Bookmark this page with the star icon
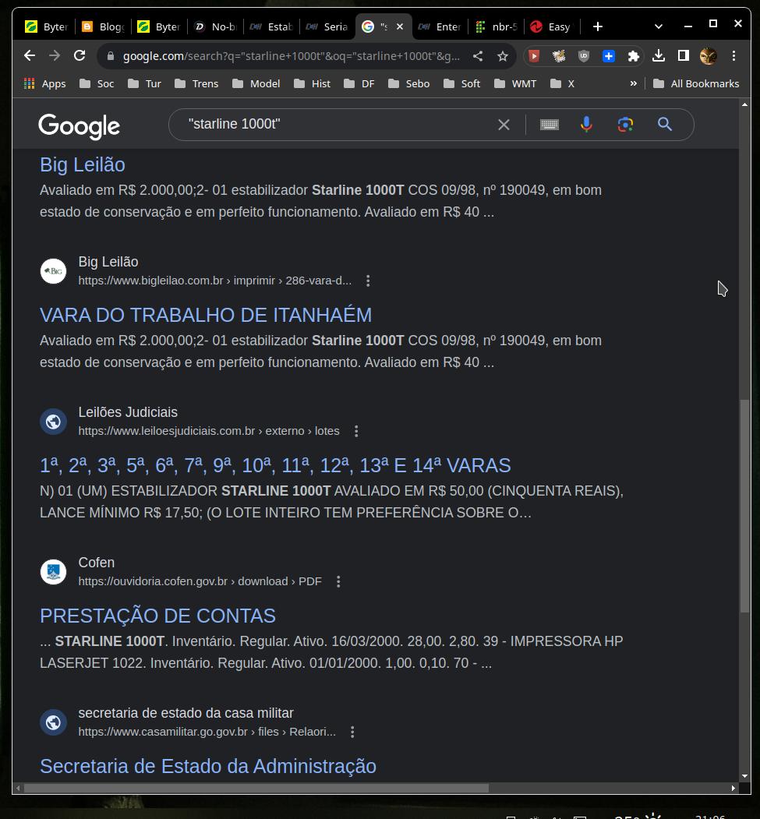Screen dimensions: 760x819 coord(503,56)
